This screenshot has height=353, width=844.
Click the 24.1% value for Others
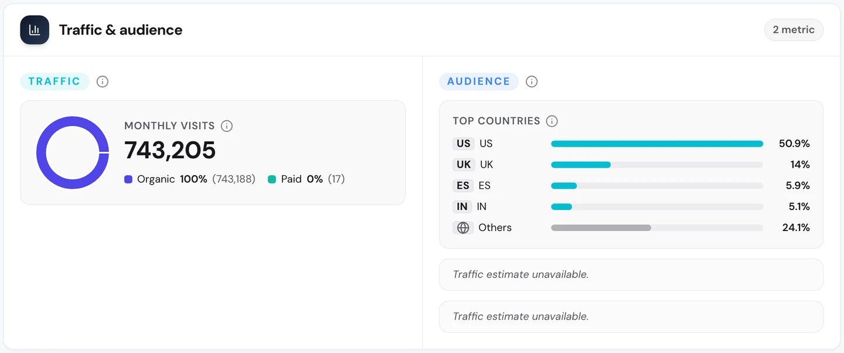796,228
